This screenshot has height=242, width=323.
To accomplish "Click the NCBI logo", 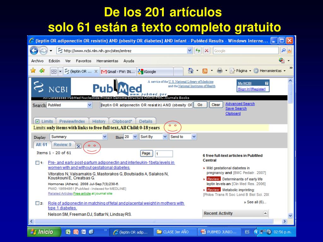I will (x=51, y=87).
